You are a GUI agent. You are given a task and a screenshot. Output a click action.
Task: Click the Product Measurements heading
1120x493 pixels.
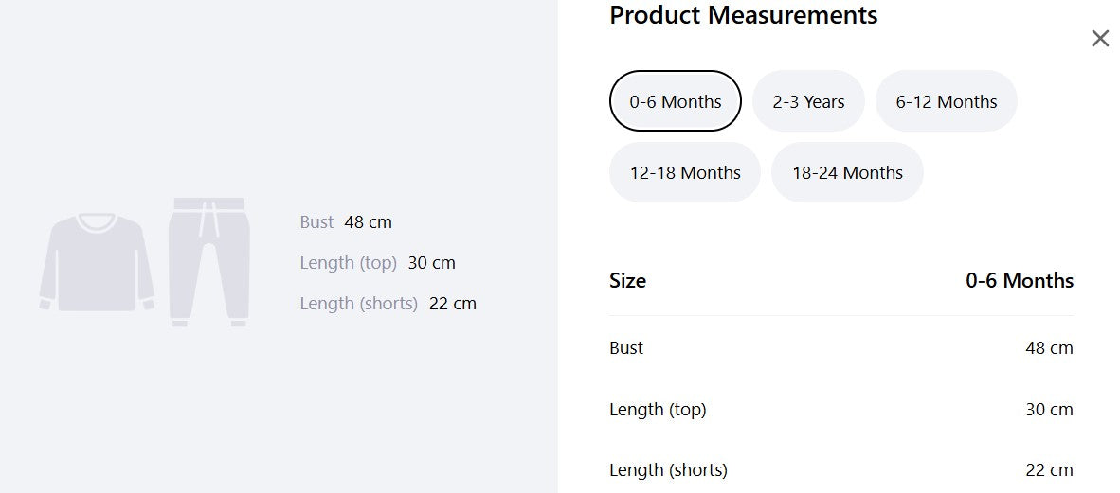(x=744, y=15)
